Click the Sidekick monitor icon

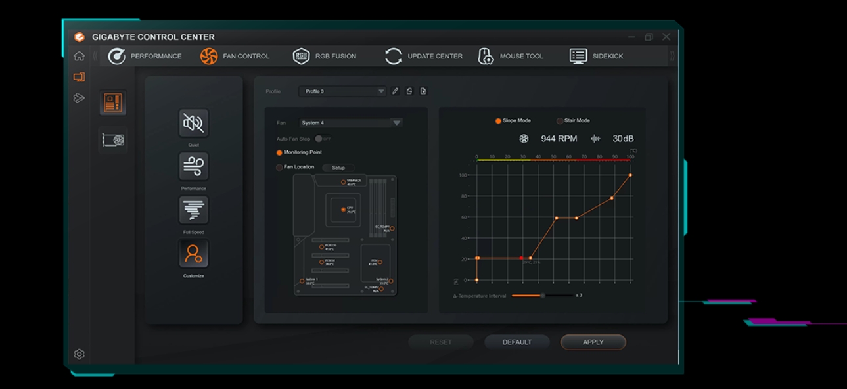click(x=578, y=56)
